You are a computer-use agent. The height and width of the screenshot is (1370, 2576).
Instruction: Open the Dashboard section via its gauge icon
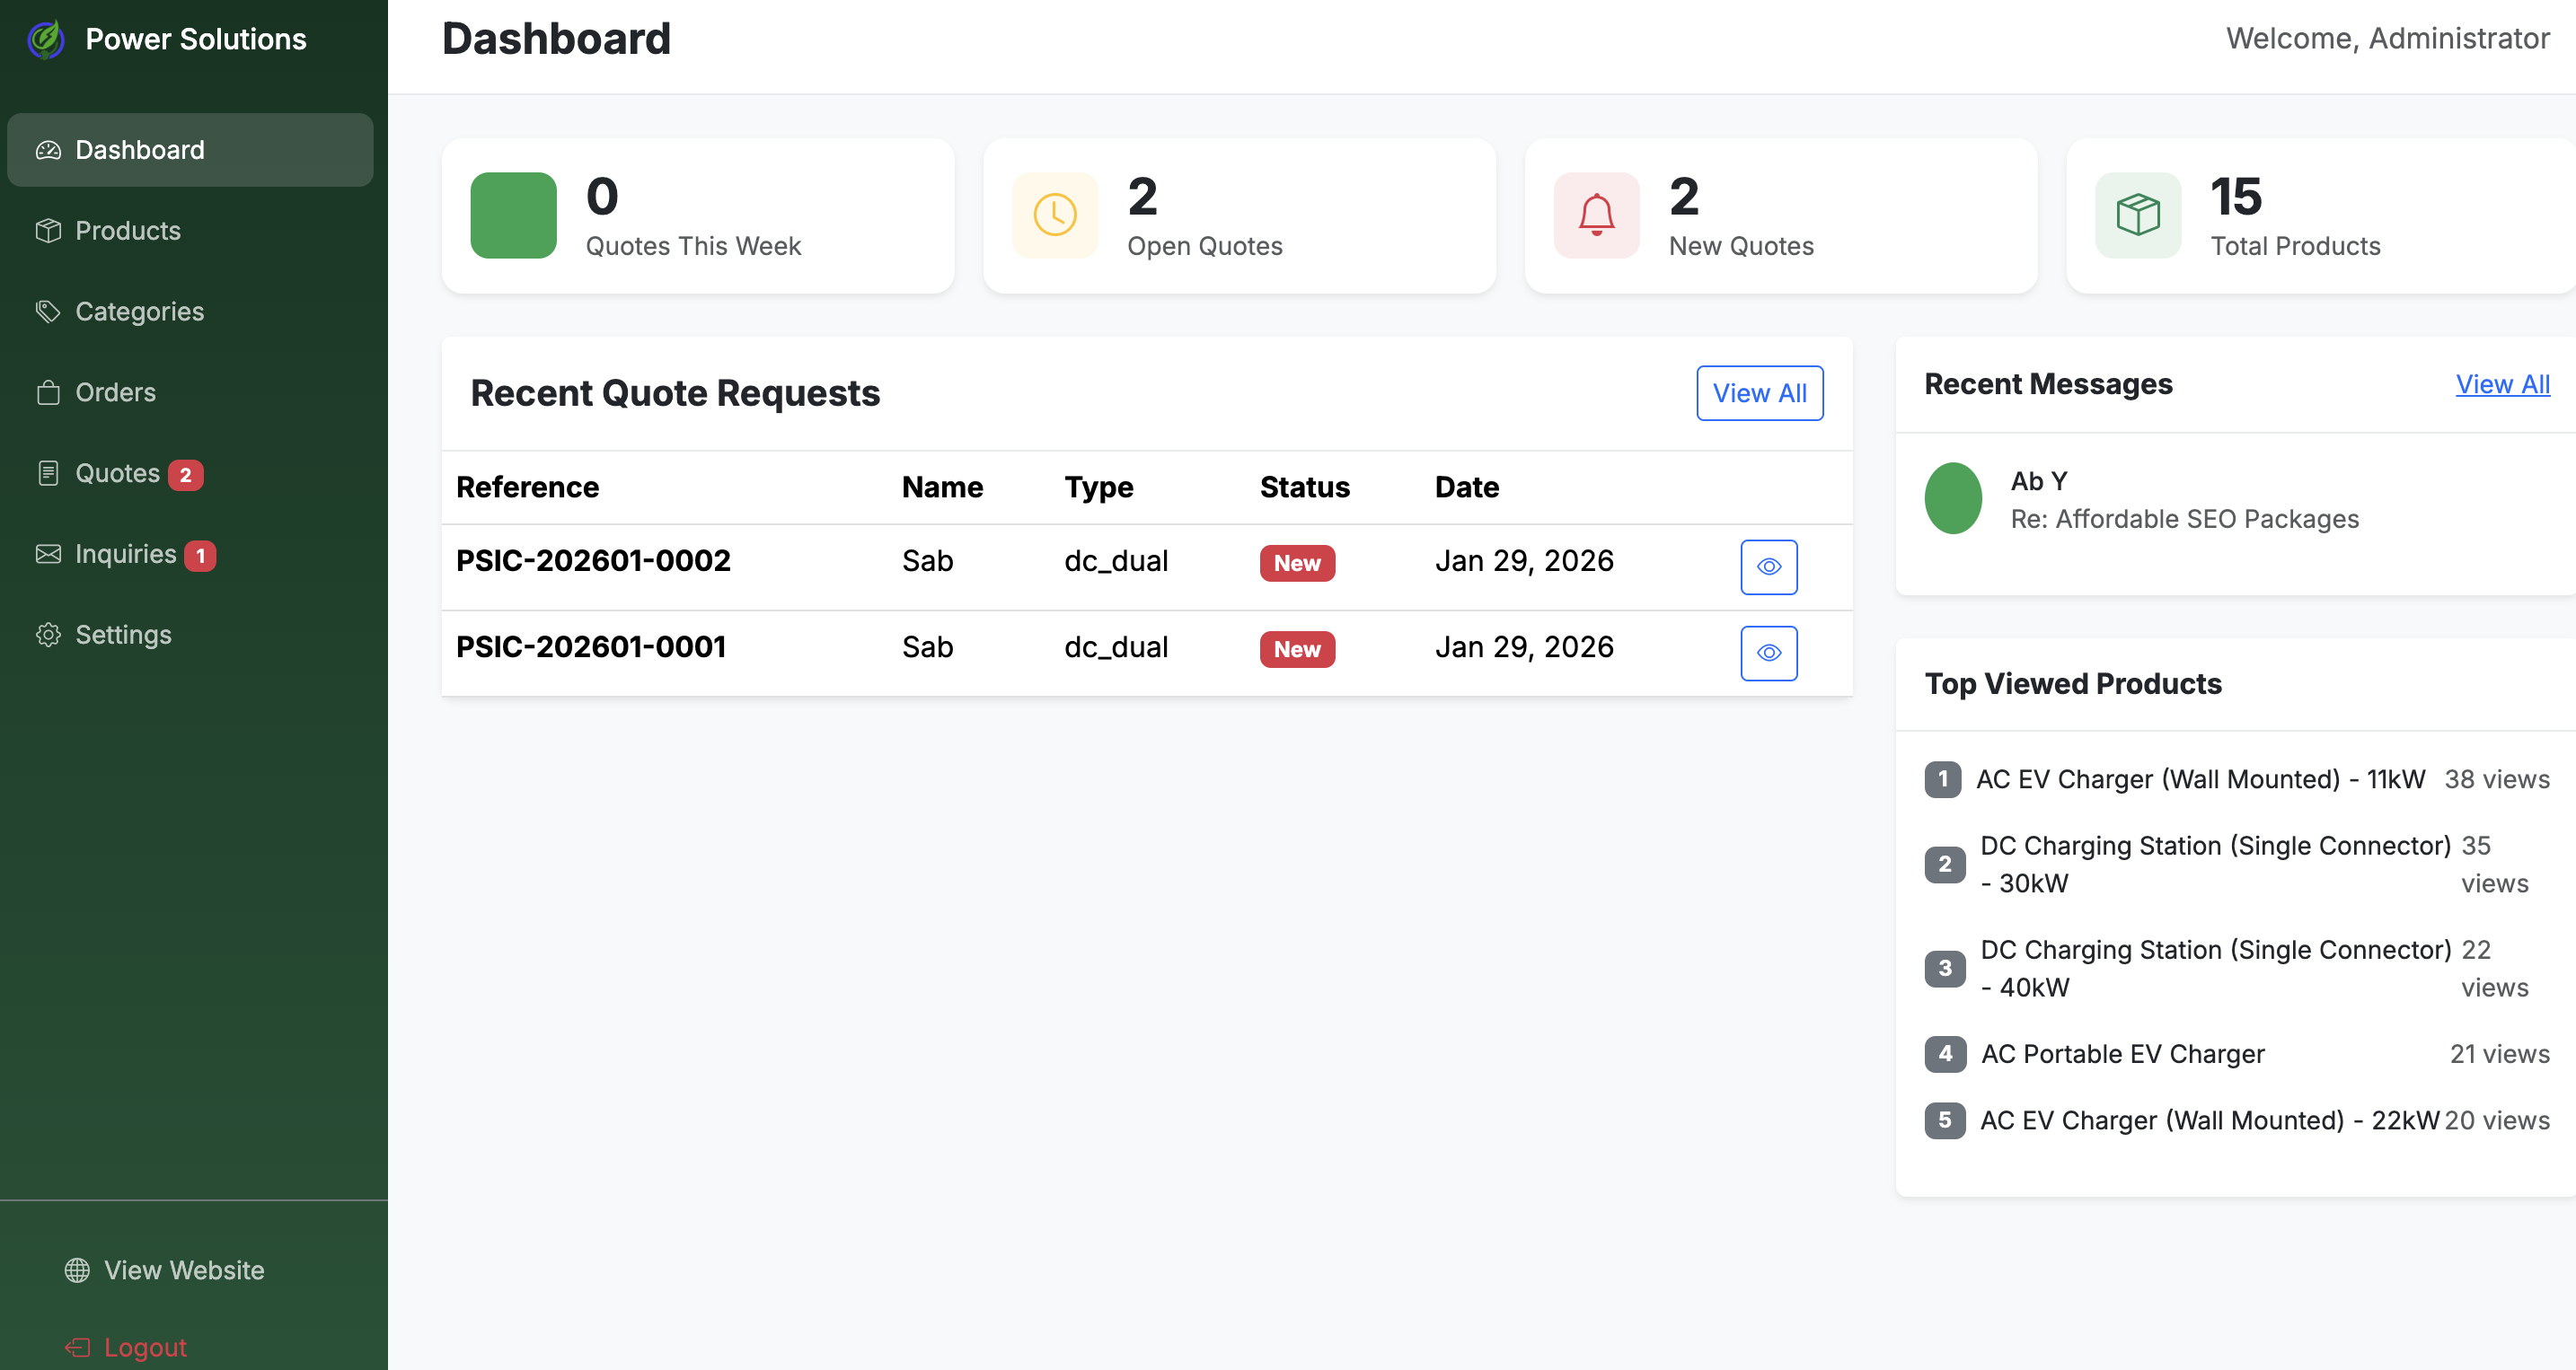click(48, 149)
